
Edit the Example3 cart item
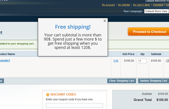[x=116, y=61]
